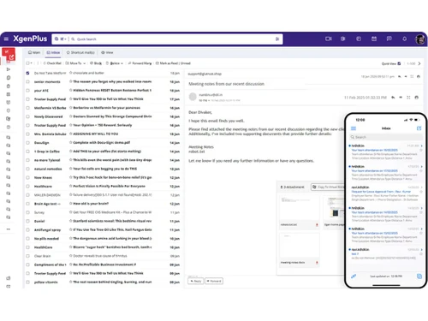Image resolution: width=428 pixels, height=321 pixels.
Task: Tick checkbox for 'Healthcare' email row
Action: tap(27, 187)
